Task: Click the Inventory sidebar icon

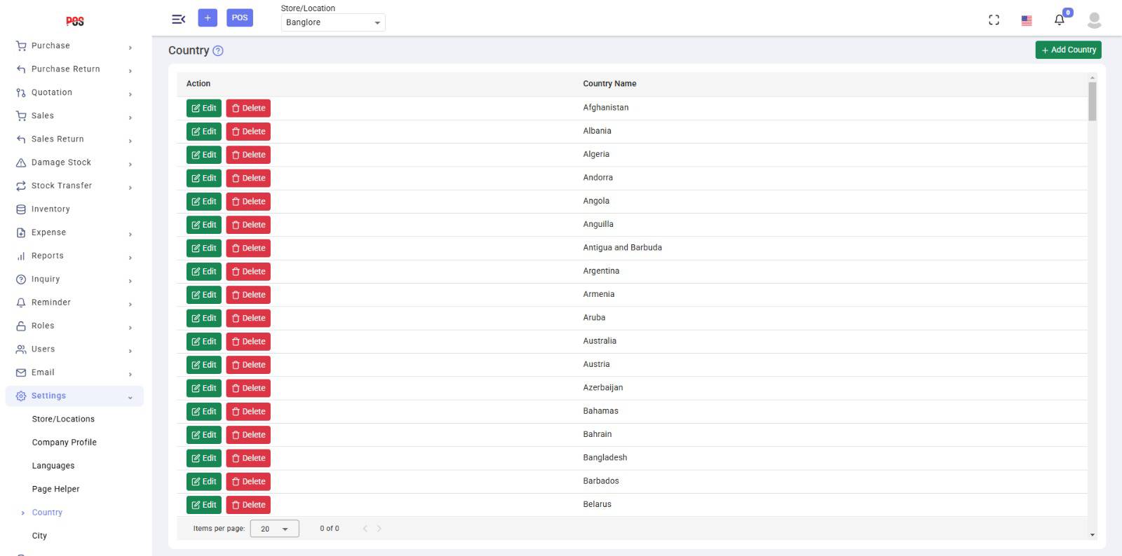Action: tap(21, 209)
